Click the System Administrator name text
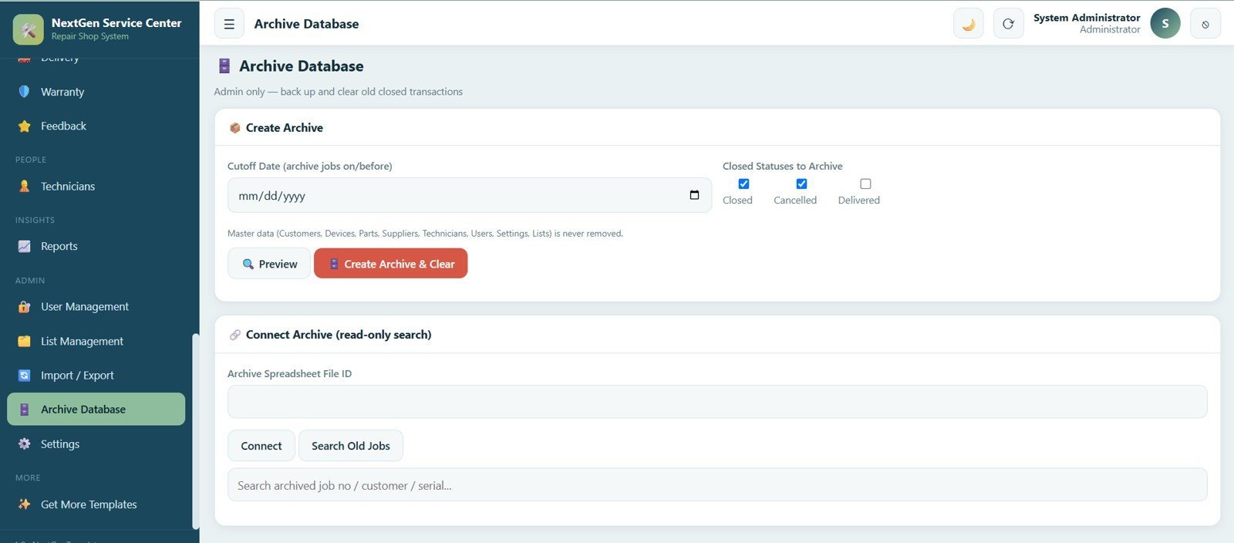Screen dimensions: 1234x543 tap(1087, 18)
